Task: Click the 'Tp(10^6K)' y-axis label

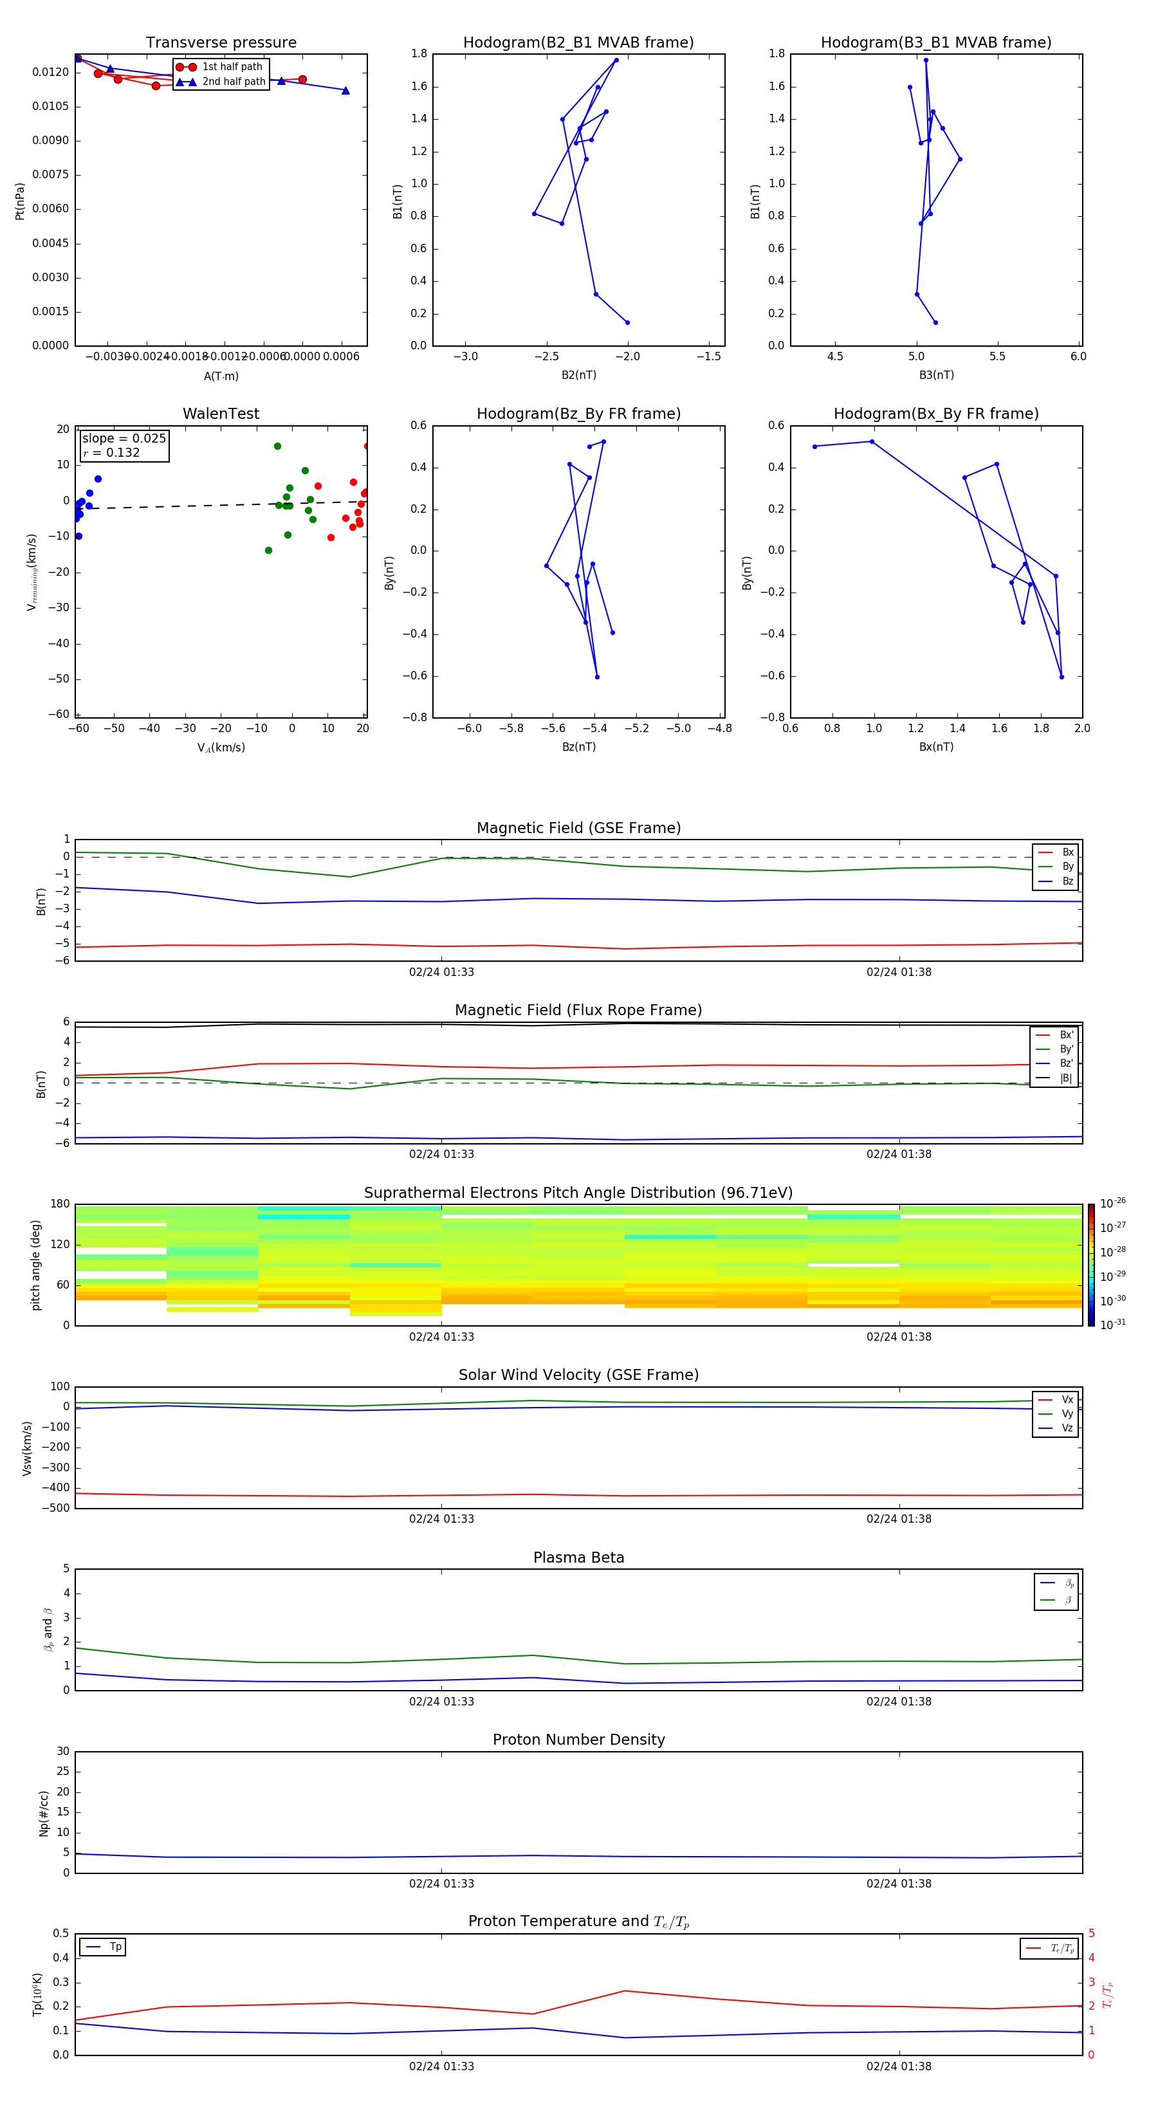Action: tap(37, 1994)
